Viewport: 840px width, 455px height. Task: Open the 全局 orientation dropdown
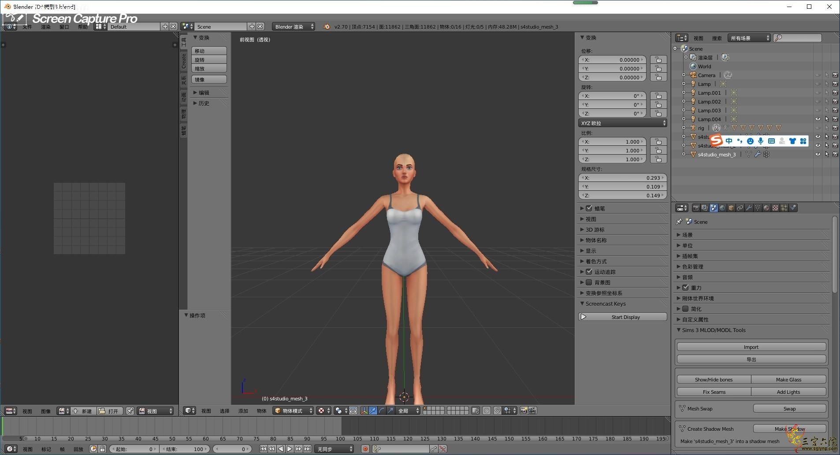(409, 411)
